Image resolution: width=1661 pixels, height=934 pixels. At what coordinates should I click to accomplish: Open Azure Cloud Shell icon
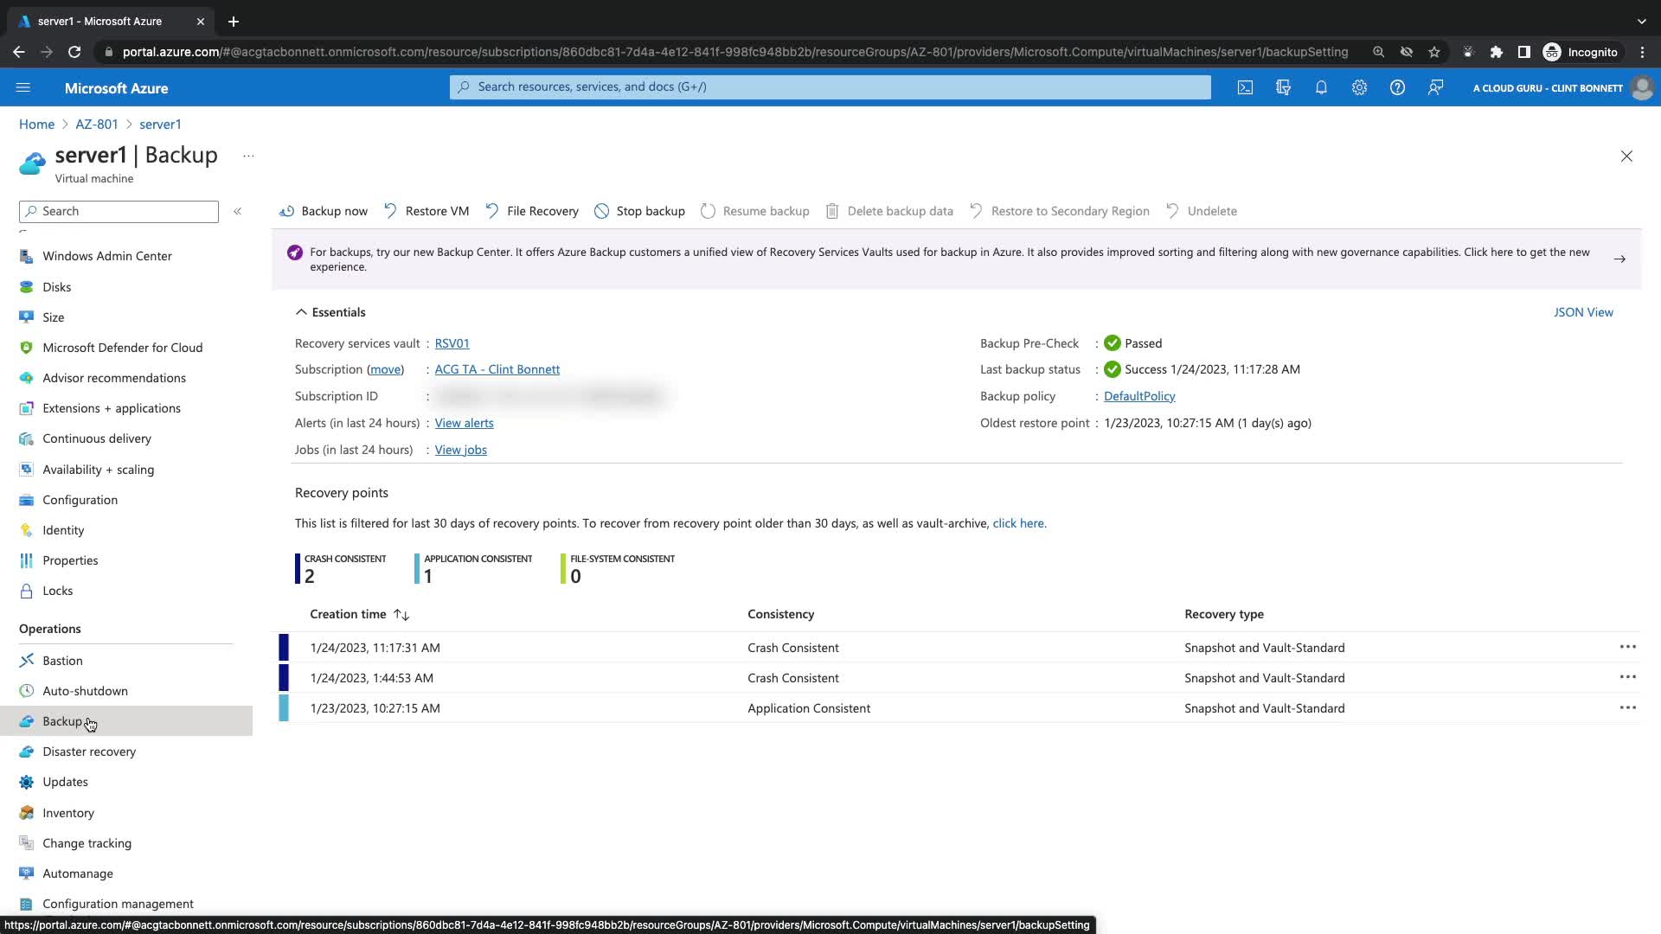point(1245,87)
